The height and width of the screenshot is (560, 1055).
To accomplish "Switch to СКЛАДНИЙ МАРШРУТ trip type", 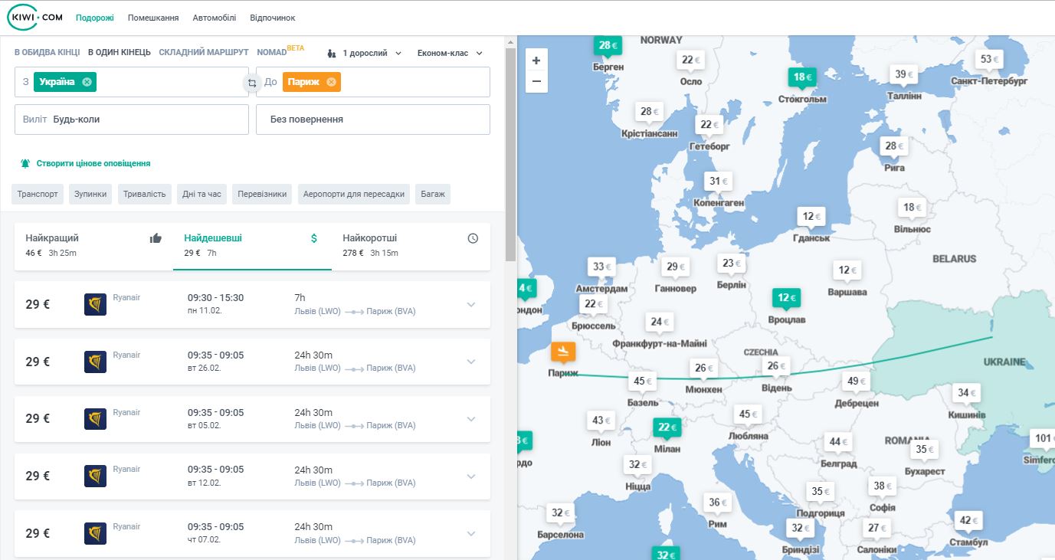I will click(204, 52).
